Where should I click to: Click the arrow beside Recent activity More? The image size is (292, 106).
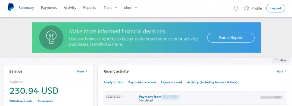[x=286, y=71]
